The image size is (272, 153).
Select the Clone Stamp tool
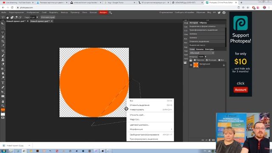pos(3,60)
